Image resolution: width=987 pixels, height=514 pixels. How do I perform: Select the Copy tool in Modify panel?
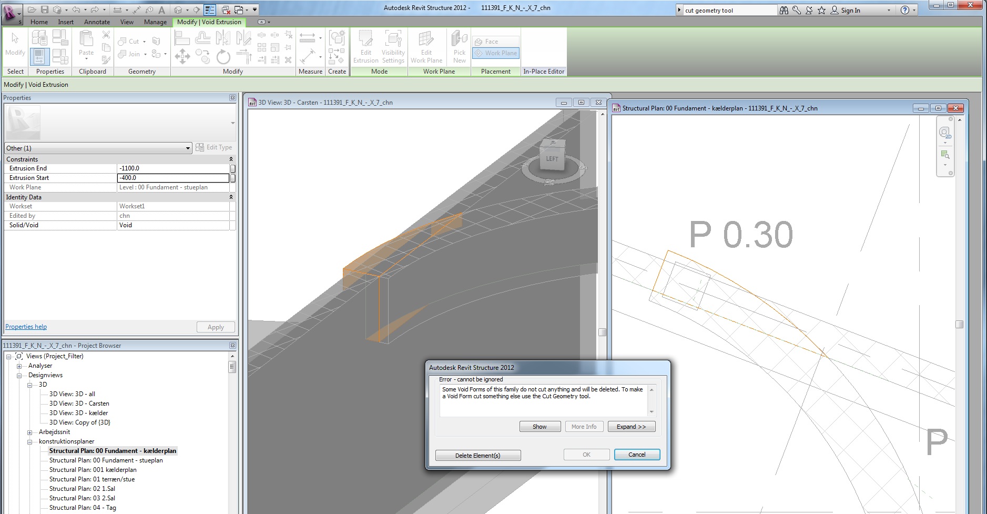point(202,56)
